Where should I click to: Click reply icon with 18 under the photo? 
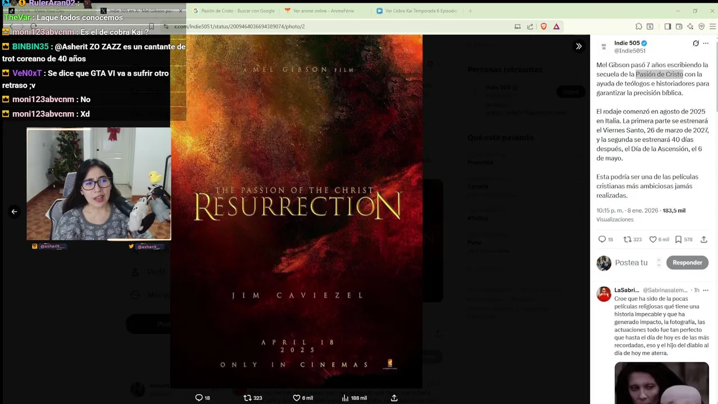(x=199, y=397)
